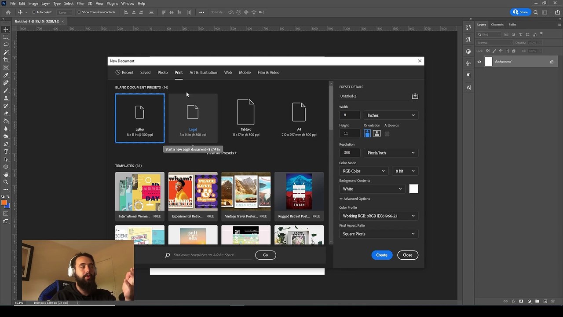Click the save preset icon beside Untitled-2

(415, 96)
